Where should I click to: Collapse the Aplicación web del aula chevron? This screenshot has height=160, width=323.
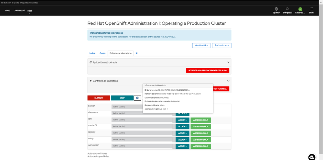pyautogui.click(x=228, y=62)
